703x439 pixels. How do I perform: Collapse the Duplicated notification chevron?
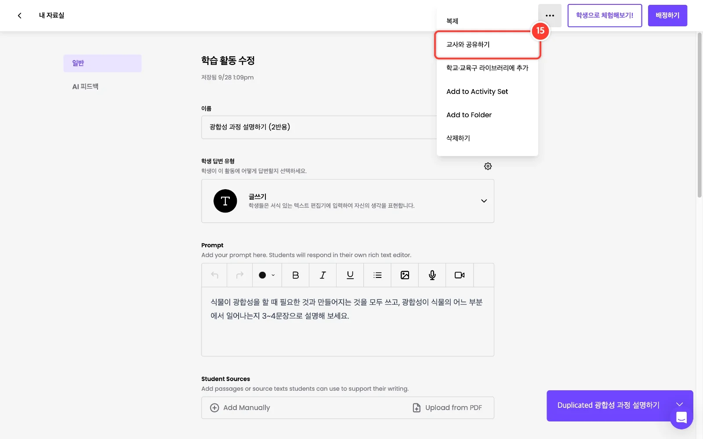[x=679, y=404]
